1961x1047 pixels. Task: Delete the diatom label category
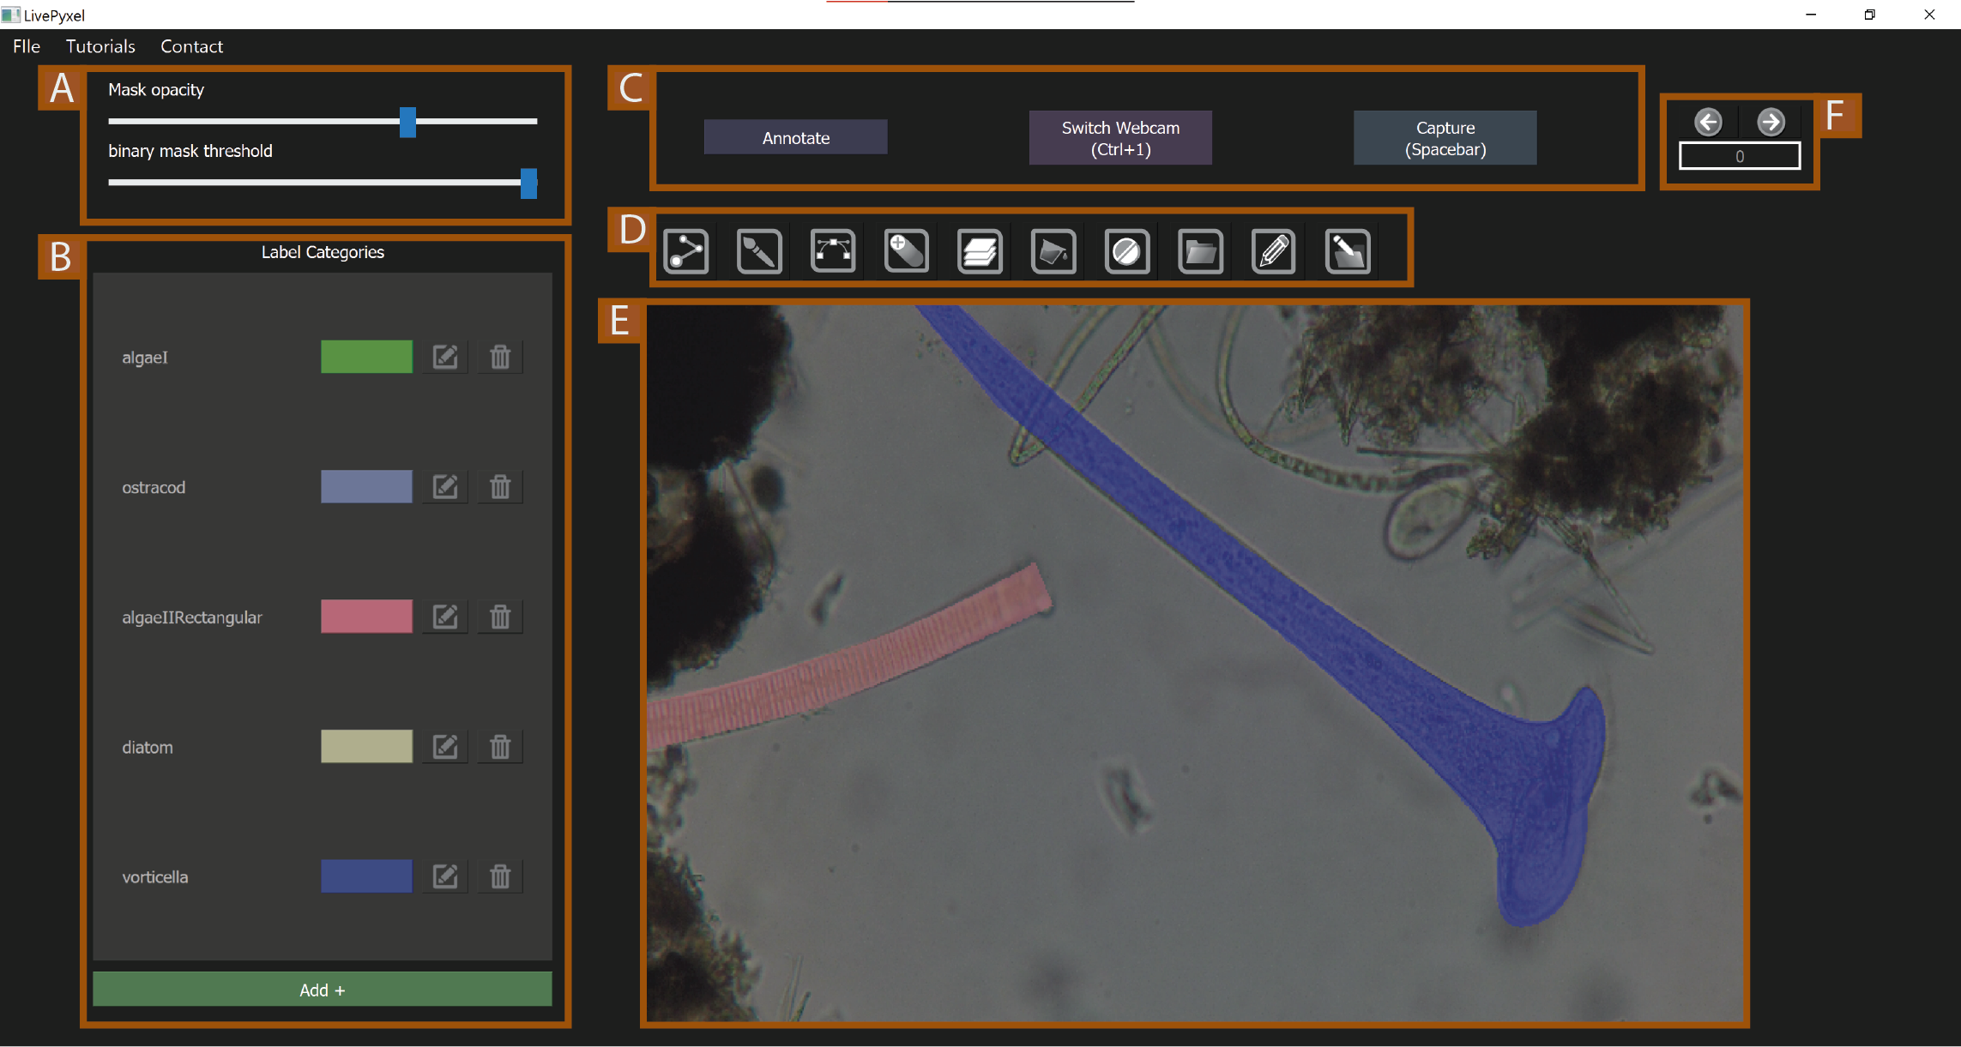click(x=500, y=747)
